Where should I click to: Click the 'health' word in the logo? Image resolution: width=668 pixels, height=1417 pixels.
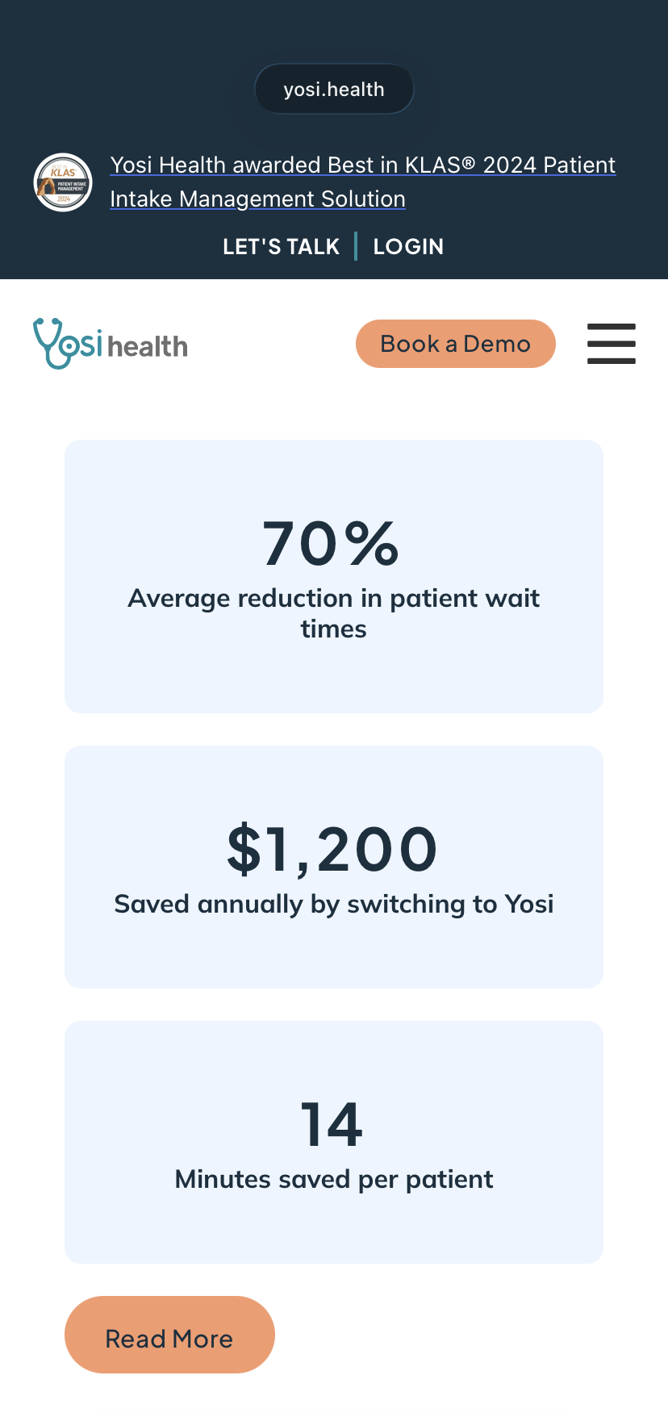pyautogui.click(x=148, y=347)
